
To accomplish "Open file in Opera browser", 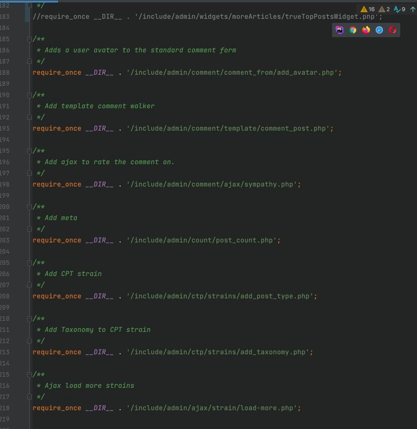I will pyautogui.click(x=393, y=30).
